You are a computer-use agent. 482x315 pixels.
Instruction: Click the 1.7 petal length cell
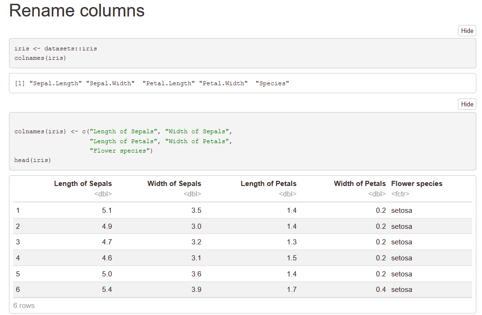pyautogui.click(x=292, y=290)
